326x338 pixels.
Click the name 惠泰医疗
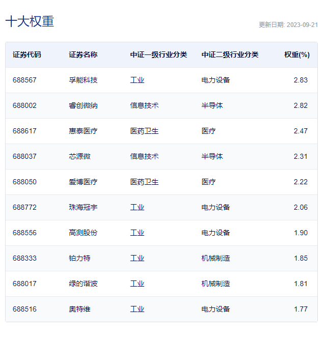coord(83,131)
